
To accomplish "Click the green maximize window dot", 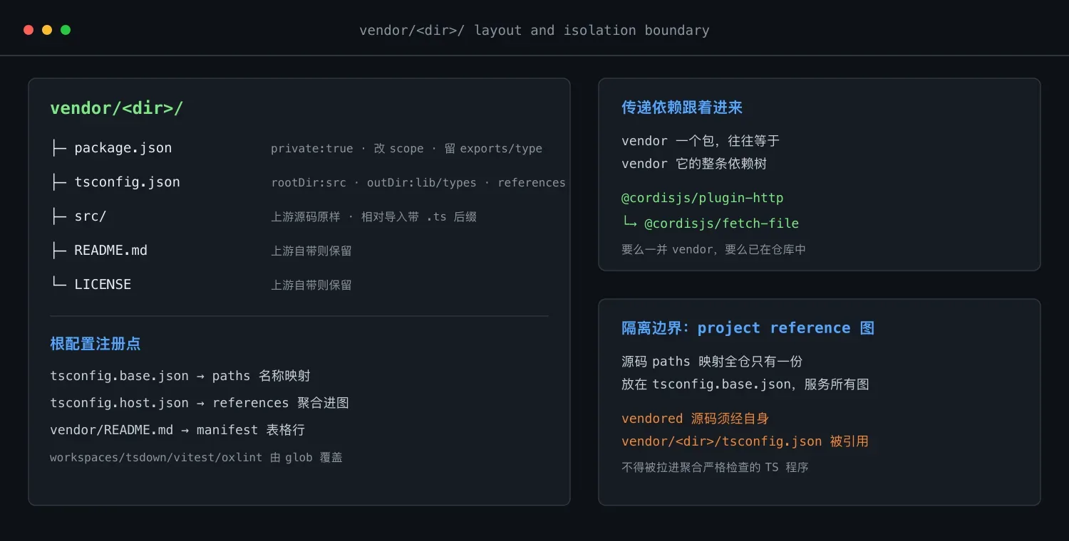I will (x=66, y=30).
